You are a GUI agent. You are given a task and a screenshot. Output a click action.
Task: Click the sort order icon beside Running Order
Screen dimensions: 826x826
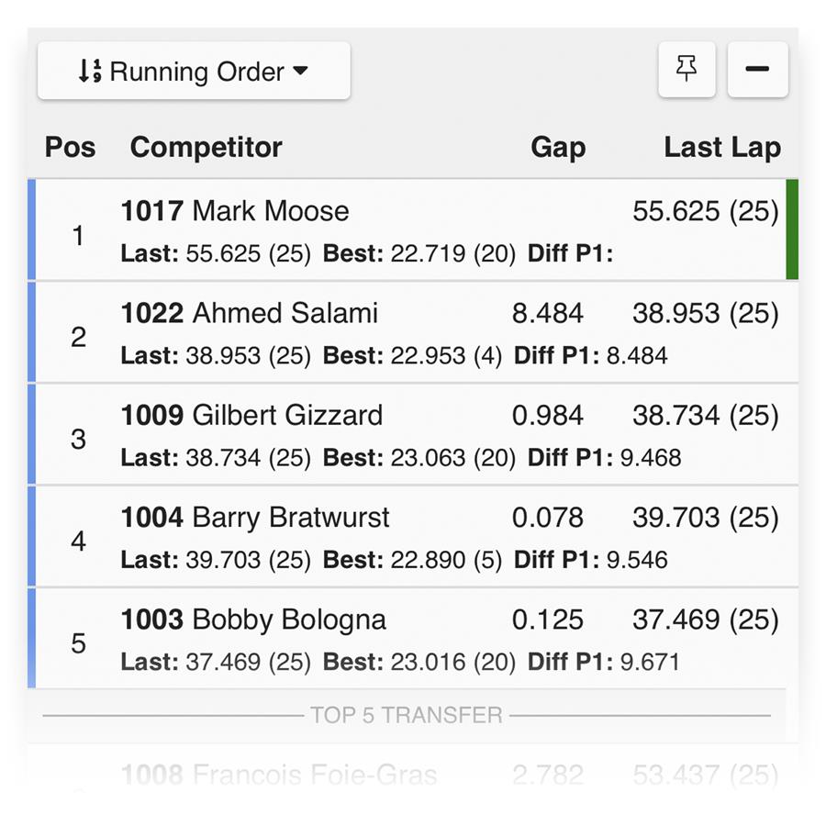click(90, 71)
